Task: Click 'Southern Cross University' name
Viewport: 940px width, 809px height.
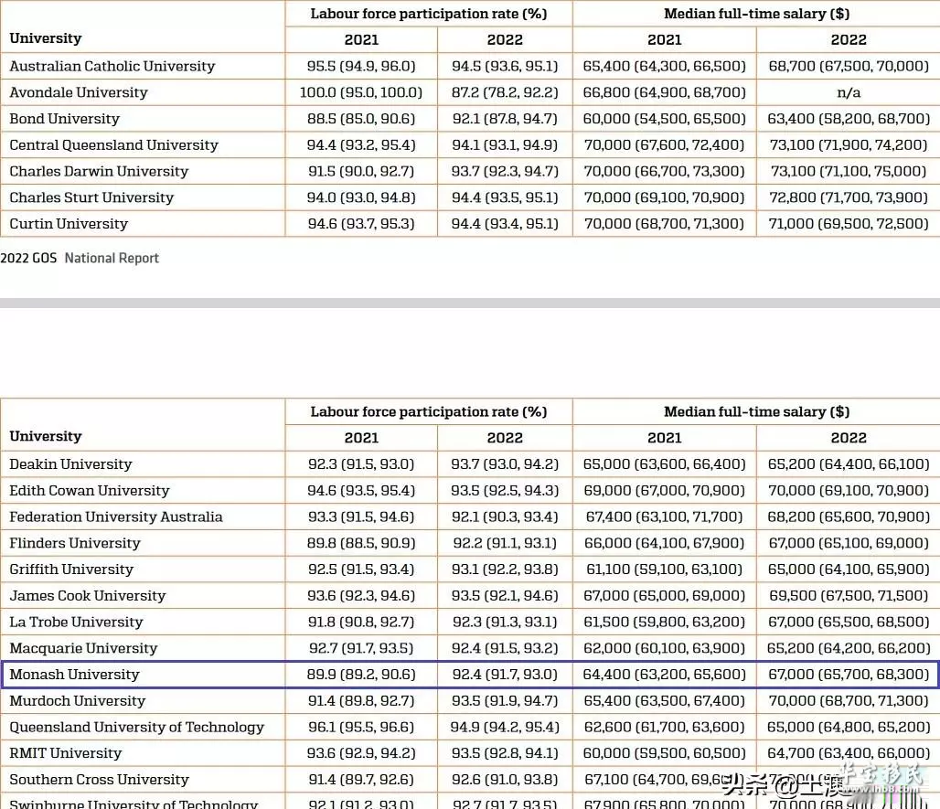Action: tap(99, 780)
